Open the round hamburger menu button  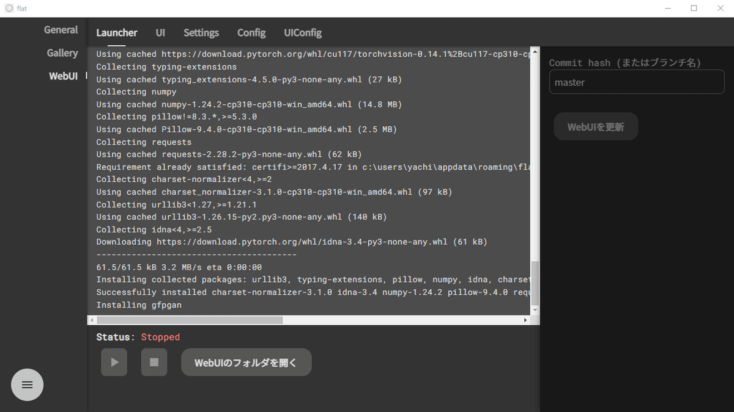point(28,385)
